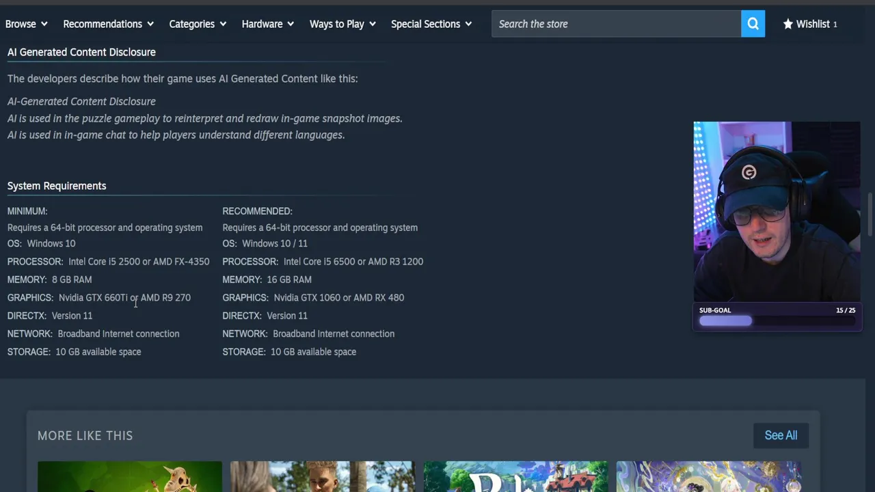875x492 pixels.
Task: Click the SUB-GOAL progress bar
Action: click(x=777, y=321)
